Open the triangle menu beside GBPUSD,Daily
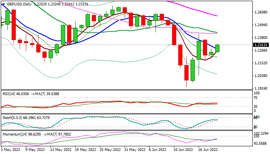 point(3,5)
